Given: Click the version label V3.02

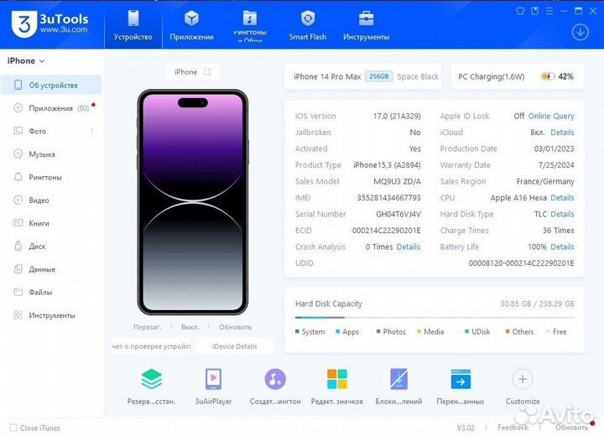Looking at the screenshot, I should [x=466, y=428].
